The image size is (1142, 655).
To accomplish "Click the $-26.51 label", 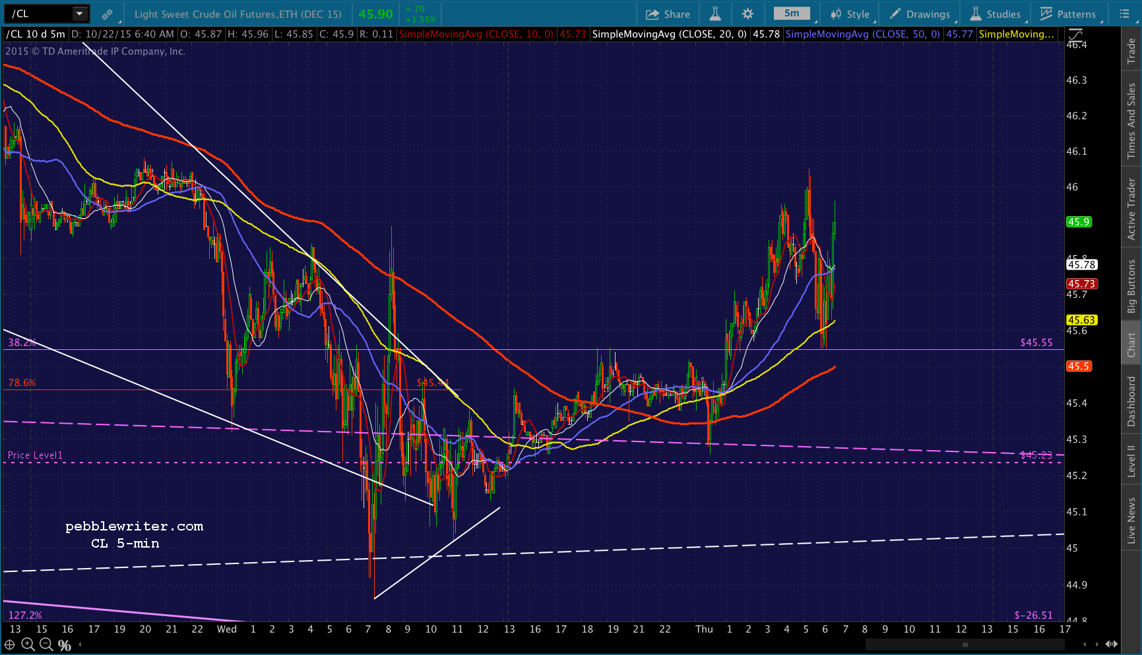I will click(1034, 615).
